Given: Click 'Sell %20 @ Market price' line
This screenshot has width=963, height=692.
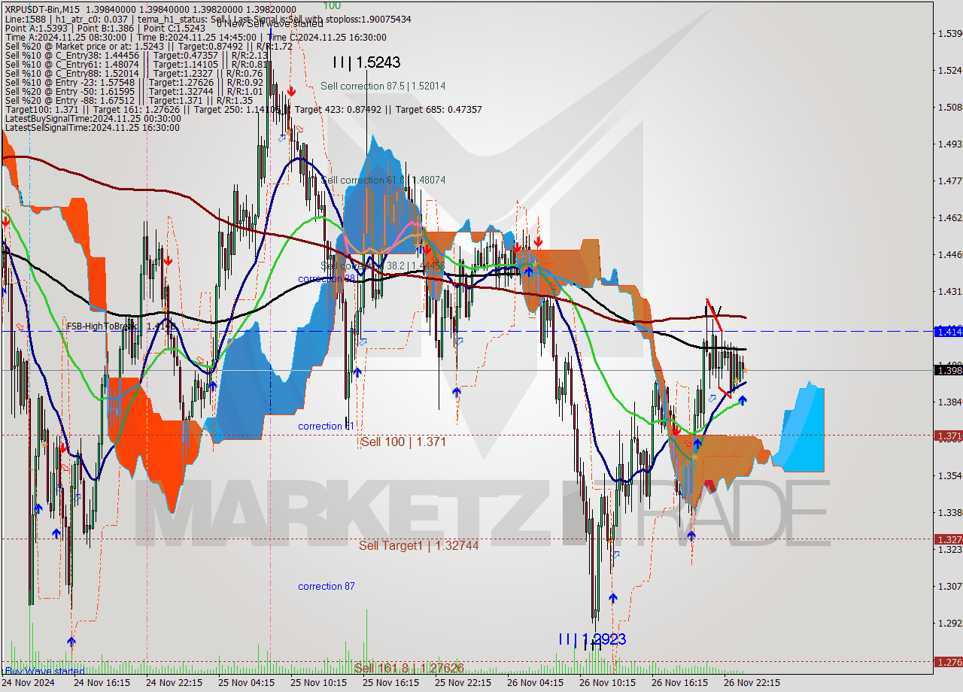Looking at the screenshot, I should [147, 46].
